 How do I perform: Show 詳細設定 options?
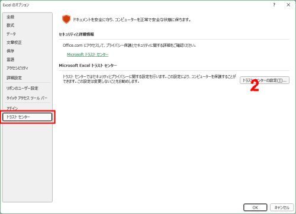(14, 78)
